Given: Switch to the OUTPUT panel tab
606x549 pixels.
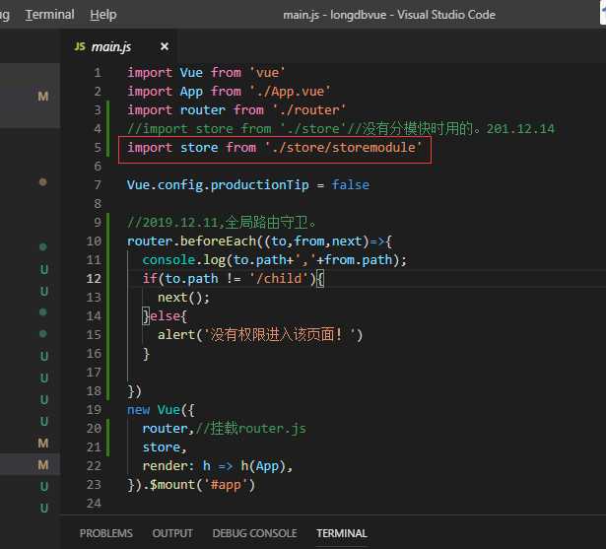Looking at the screenshot, I should [x=172, y=533].
